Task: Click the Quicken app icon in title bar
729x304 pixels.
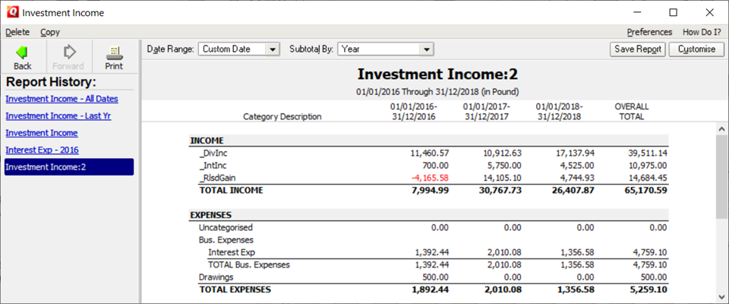Action: (11, 12)
